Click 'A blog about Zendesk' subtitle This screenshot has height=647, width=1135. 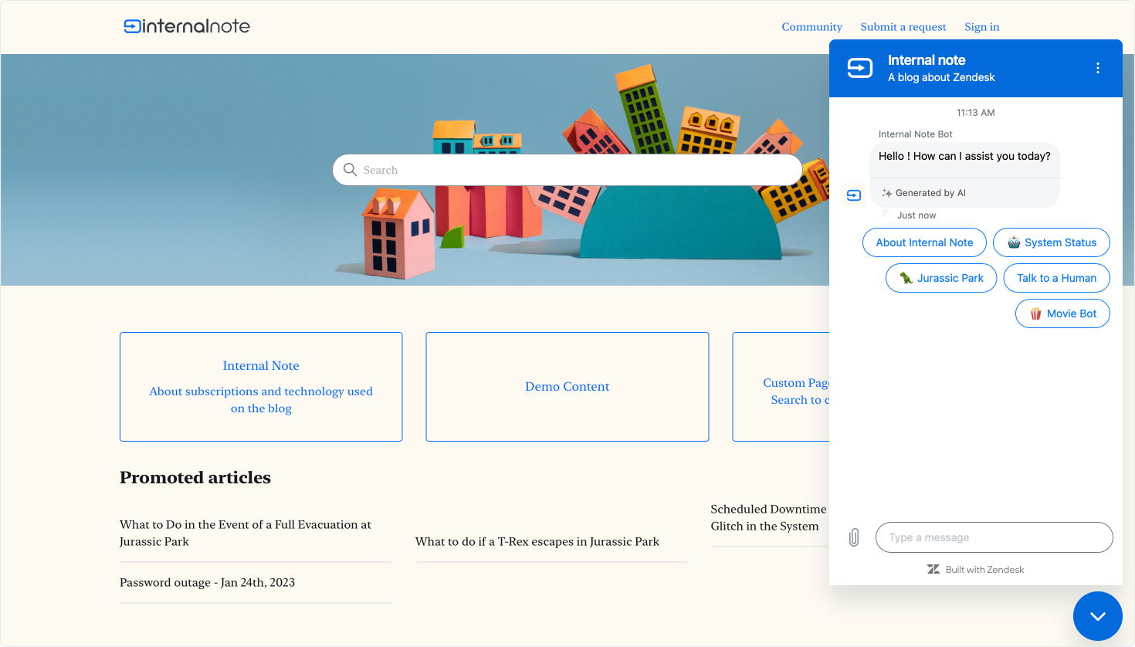click(941, 77)
